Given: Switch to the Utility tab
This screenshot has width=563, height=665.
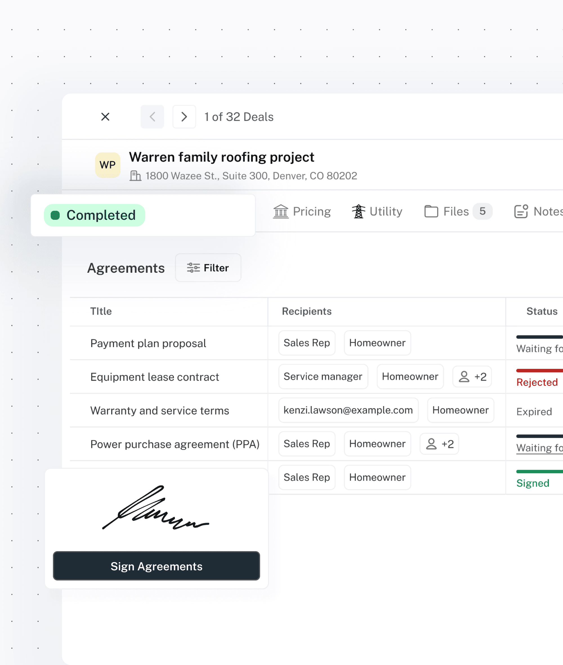Looking at the screenshot, I should click(377, 211).
